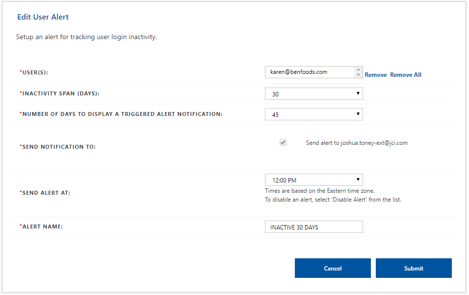Click the Remove link
The image size is (469, 295).
coord(376,75)
